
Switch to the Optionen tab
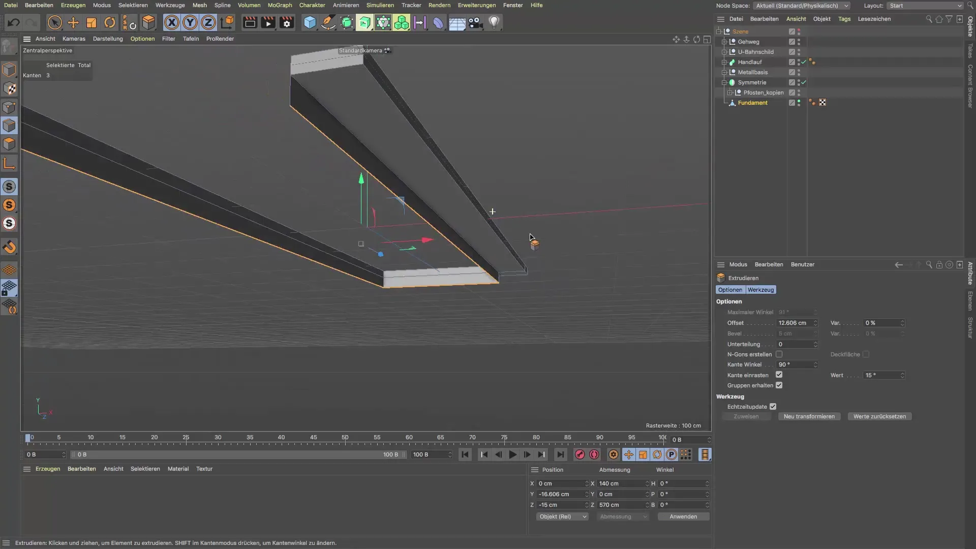pos(730,290)
